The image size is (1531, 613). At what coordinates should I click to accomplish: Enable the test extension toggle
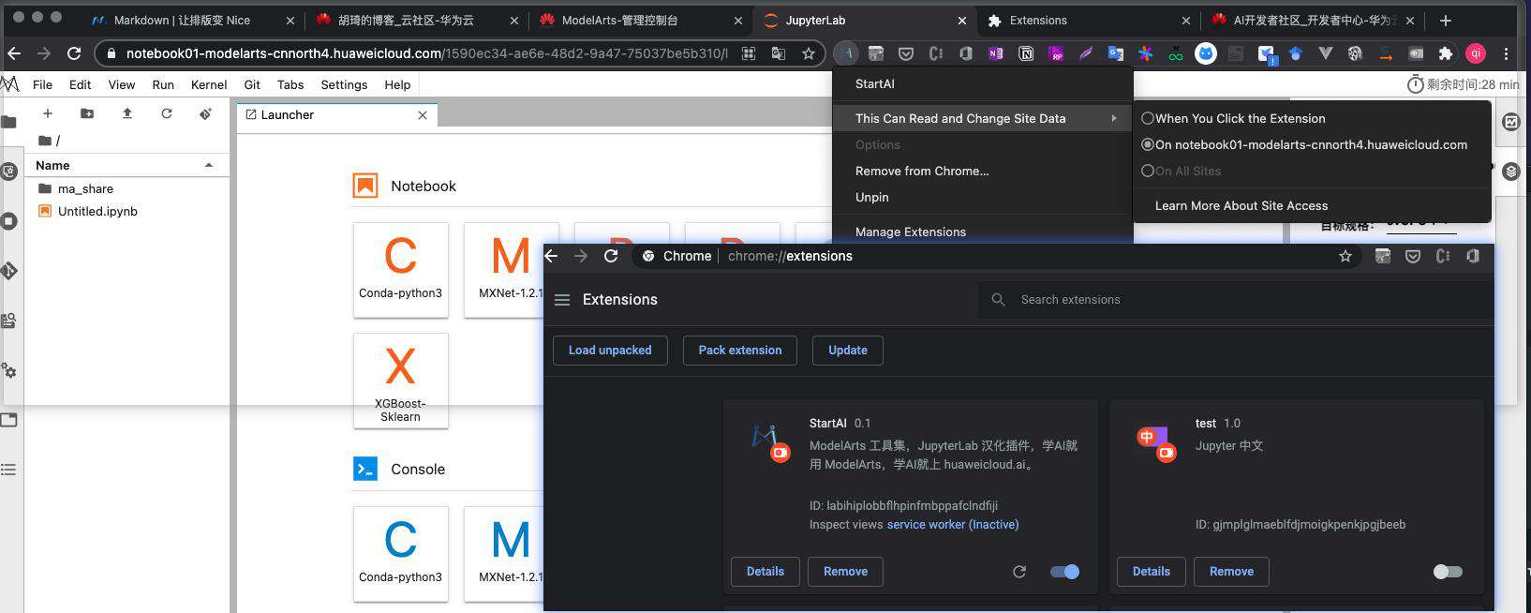(1448, 571)
